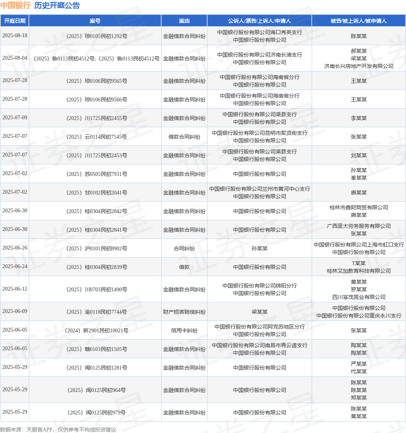The width and height of the screenshot is (406, 433).
Task: Click plaintiff 中国银行股份有限公司阿克苏地区分行
Action: (x=260, y=327)
